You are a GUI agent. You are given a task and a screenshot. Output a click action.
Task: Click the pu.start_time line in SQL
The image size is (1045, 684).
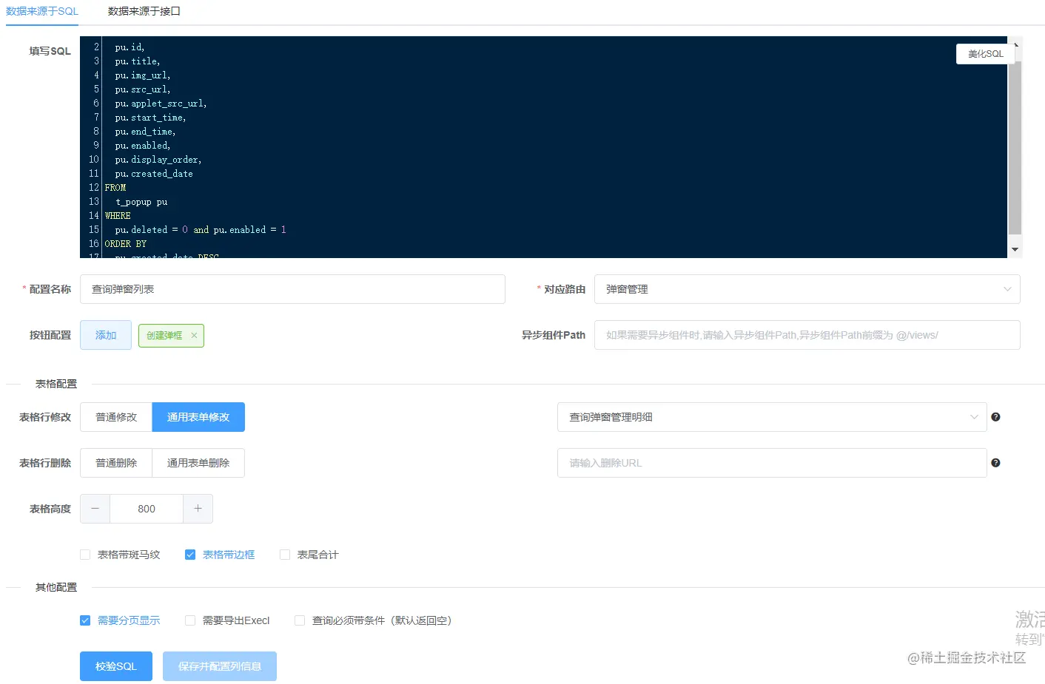tap(150, 118)
